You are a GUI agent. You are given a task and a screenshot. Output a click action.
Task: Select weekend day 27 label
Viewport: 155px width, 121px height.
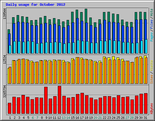pos(127,118)
